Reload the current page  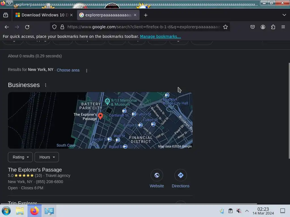click(x=27, y=27)
